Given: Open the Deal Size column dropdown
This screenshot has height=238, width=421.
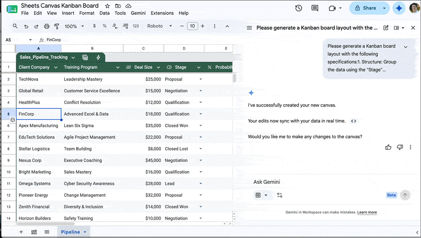Looking at the screenshot, I should (159, 67).
